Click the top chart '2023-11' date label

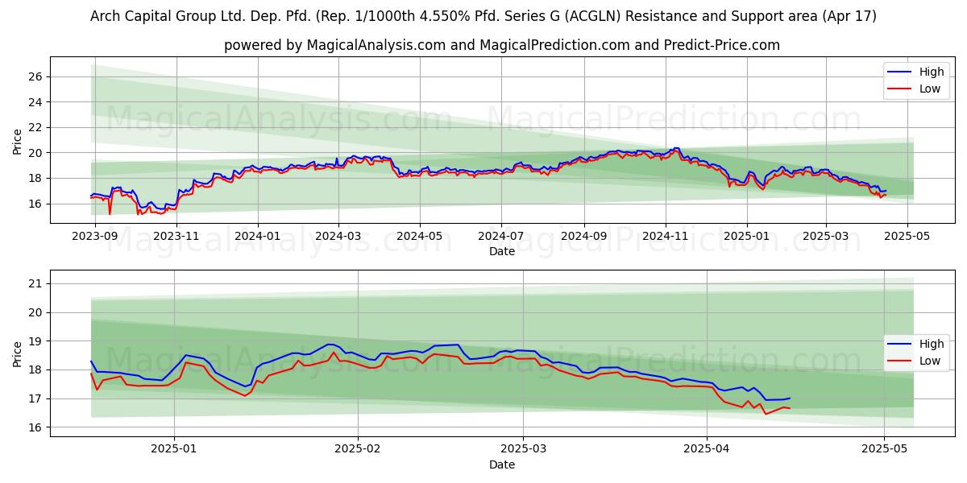tap(176, 237)
